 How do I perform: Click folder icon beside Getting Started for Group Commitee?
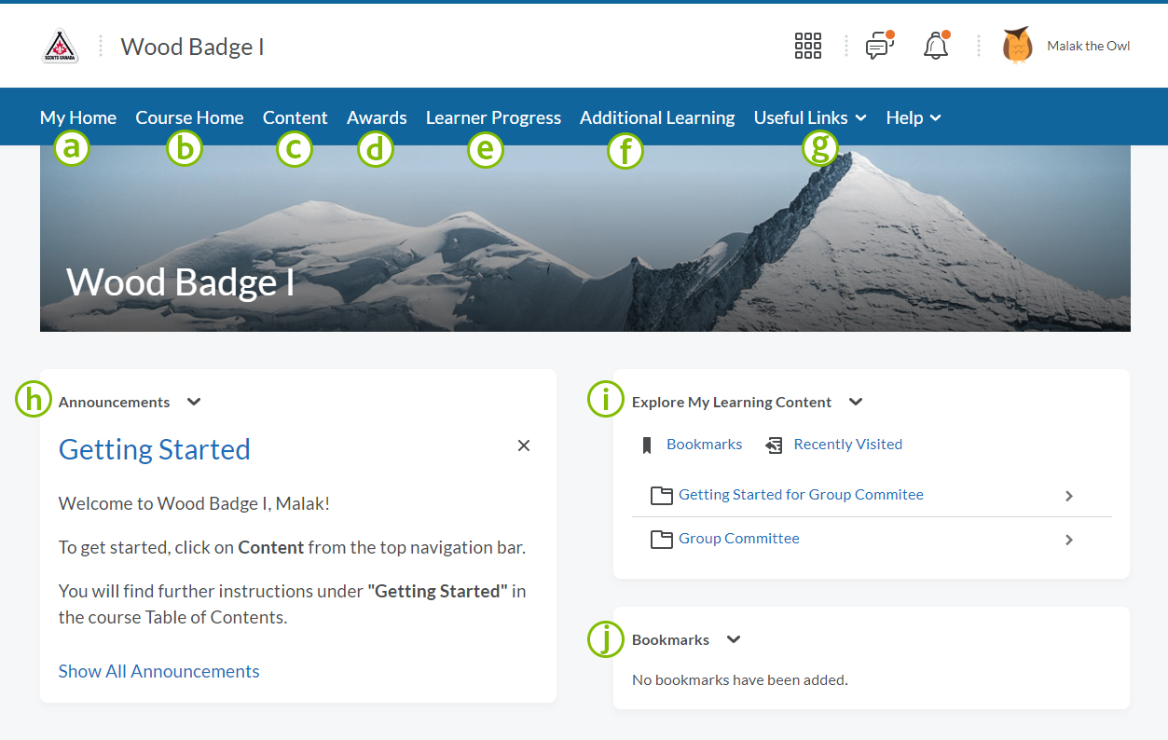click(x=661, y=496)
